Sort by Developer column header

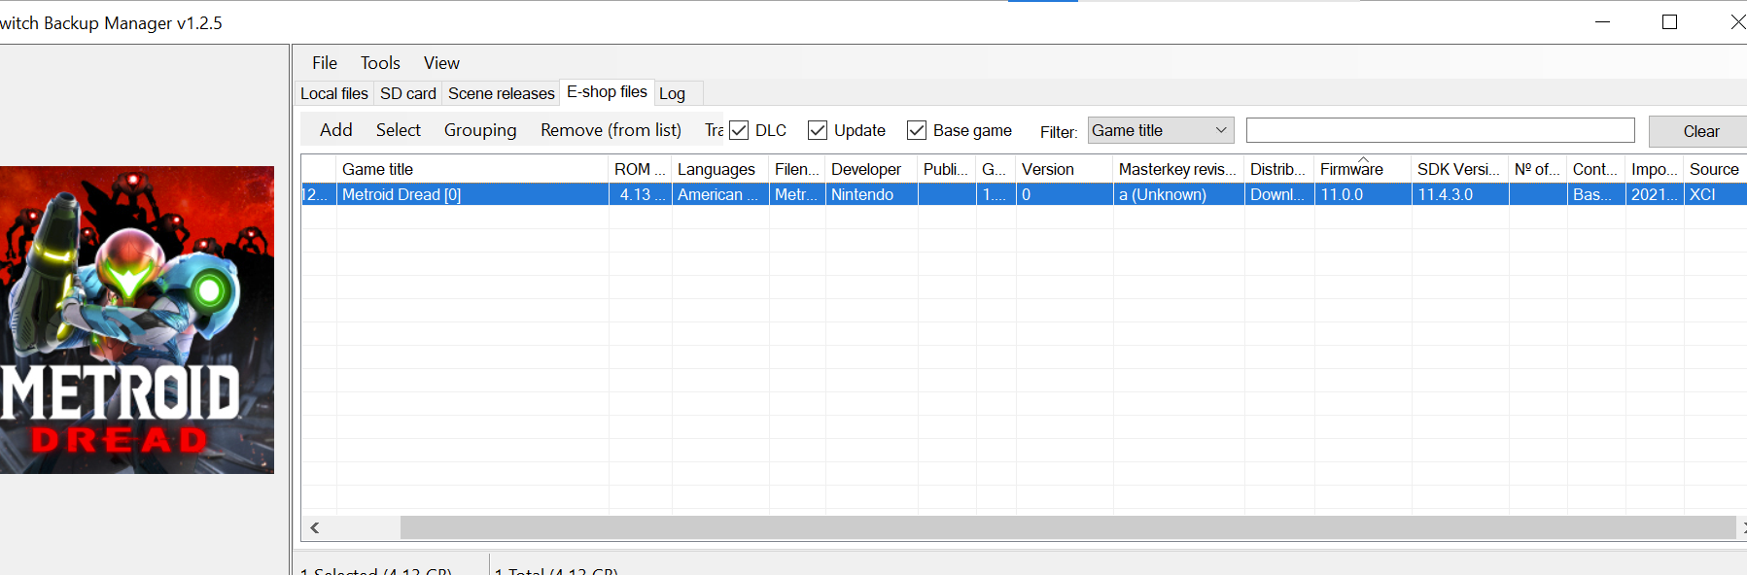[x=872, y=169]
